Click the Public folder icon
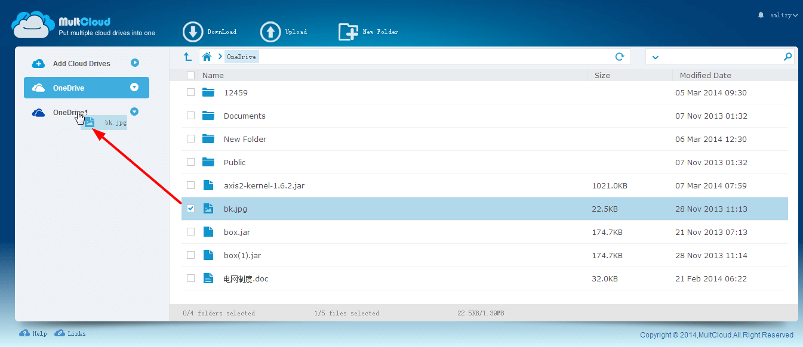This screenshot has height=347, width=803. point(208,162)
